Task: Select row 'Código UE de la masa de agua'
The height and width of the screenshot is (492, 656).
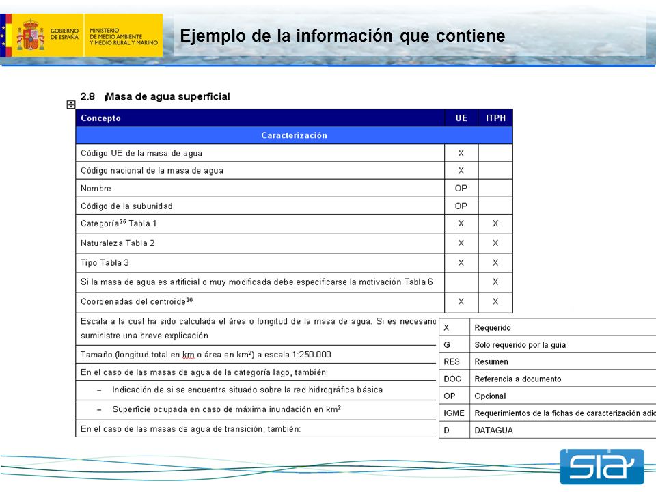Action: coord(294,153)
